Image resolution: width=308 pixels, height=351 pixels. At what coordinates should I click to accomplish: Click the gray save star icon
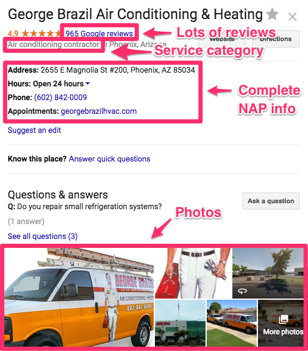coord(272,14)
